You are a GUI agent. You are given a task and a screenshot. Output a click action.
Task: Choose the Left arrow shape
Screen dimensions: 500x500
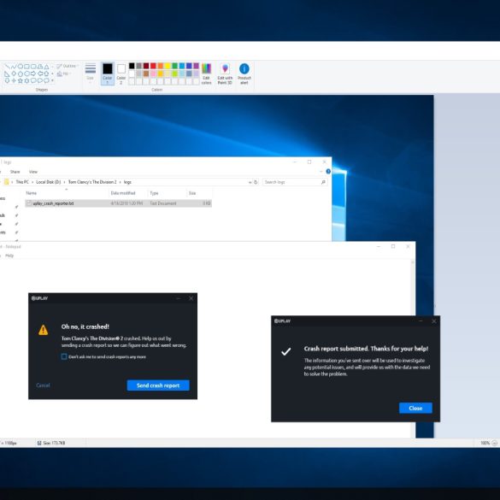(40, 74)
